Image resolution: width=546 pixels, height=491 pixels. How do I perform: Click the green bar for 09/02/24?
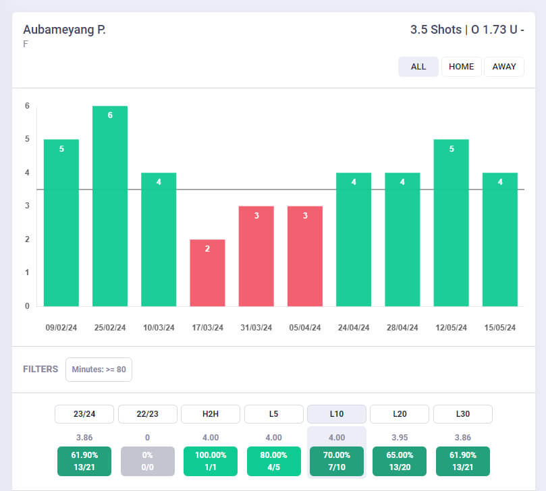pos(61,223)
